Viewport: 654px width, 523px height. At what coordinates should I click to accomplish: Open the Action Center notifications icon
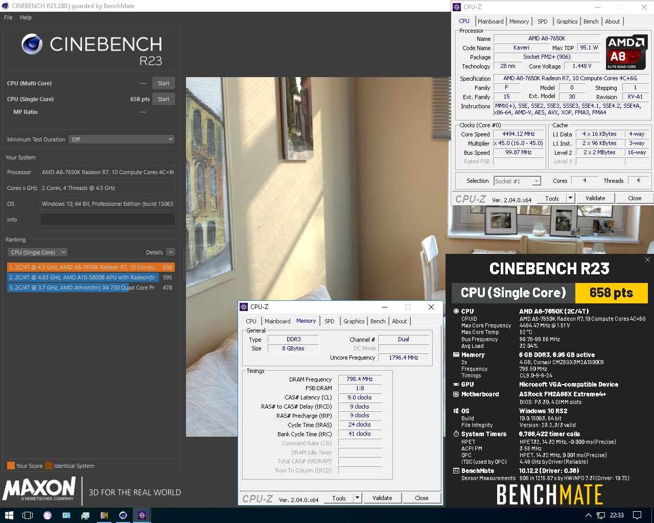tap(637, 515)
